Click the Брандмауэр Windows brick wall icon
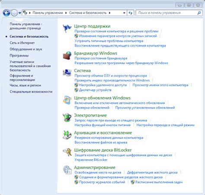 pos(67,55)
